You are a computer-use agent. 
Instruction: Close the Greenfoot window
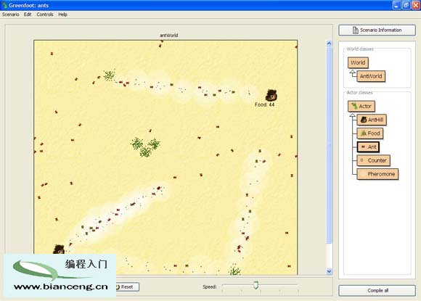[416, 5]
